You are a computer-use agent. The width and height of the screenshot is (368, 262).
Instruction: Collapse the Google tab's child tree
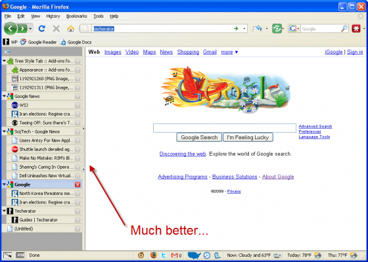(x=4, y=185)
